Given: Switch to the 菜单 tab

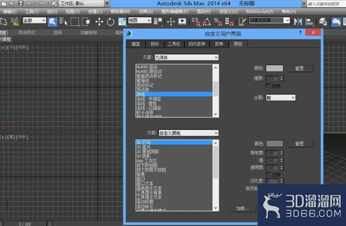Looking at the screenshot, I should click(x=219, y=44).
